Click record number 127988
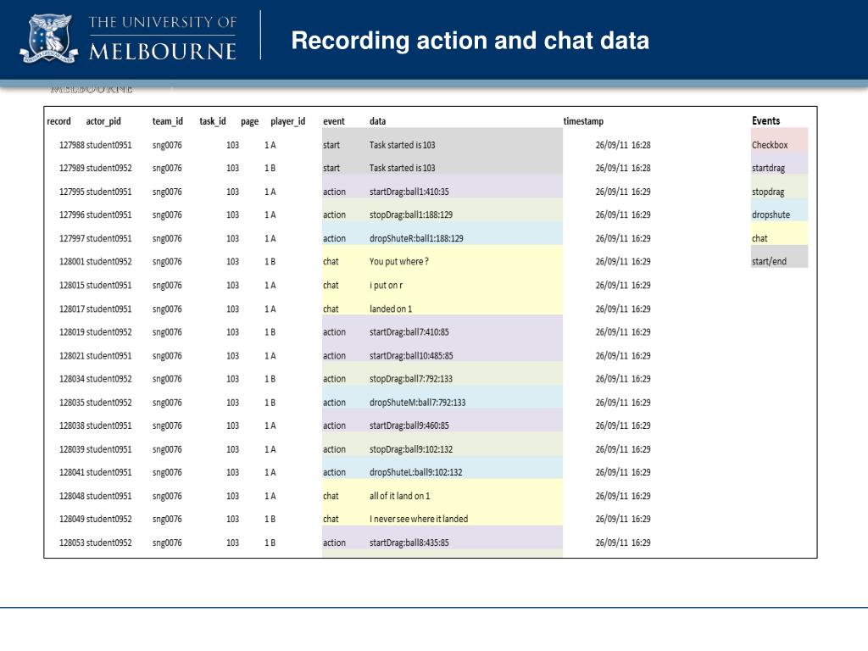Viewport: 868px width, 651px height. click(72, 145)
